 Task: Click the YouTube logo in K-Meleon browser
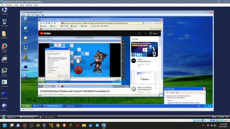click(45, 33)
